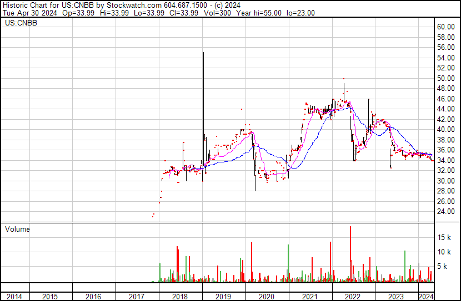Click the 24.00 price axis label
This screenshot has width=461, height=301.
coord(445,211)
